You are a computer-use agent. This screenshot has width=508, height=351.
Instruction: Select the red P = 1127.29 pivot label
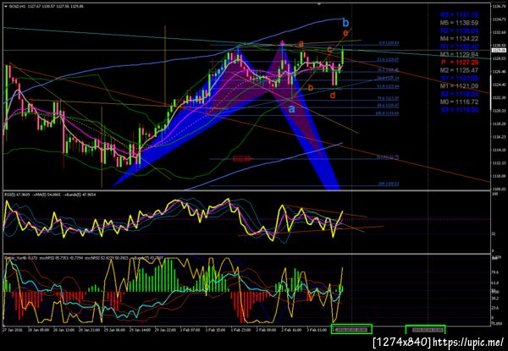pos(459,63)
